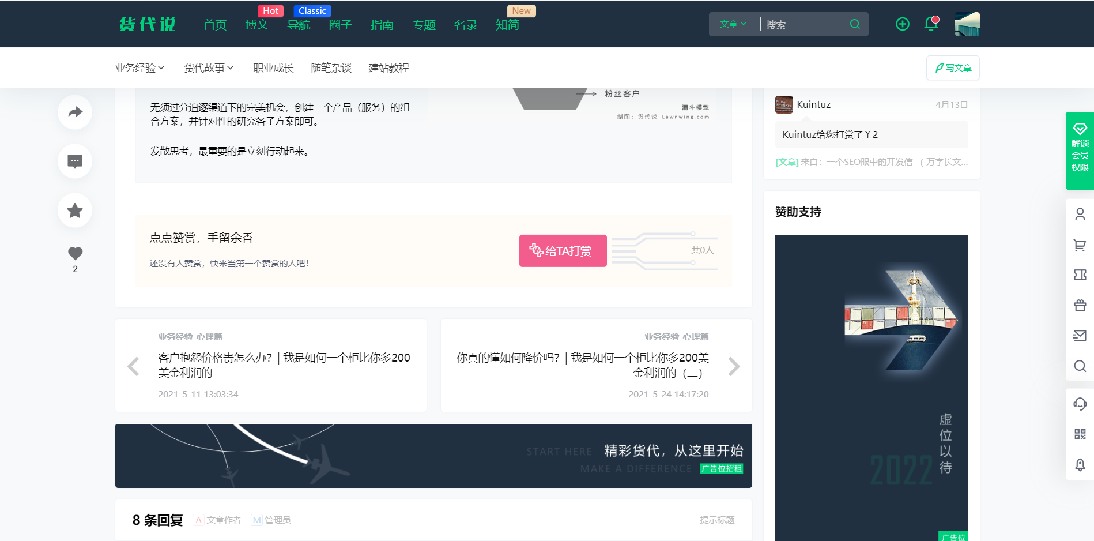
Task: Click the gift icon in the right sidebar
Action: (x=1080, y=305)
